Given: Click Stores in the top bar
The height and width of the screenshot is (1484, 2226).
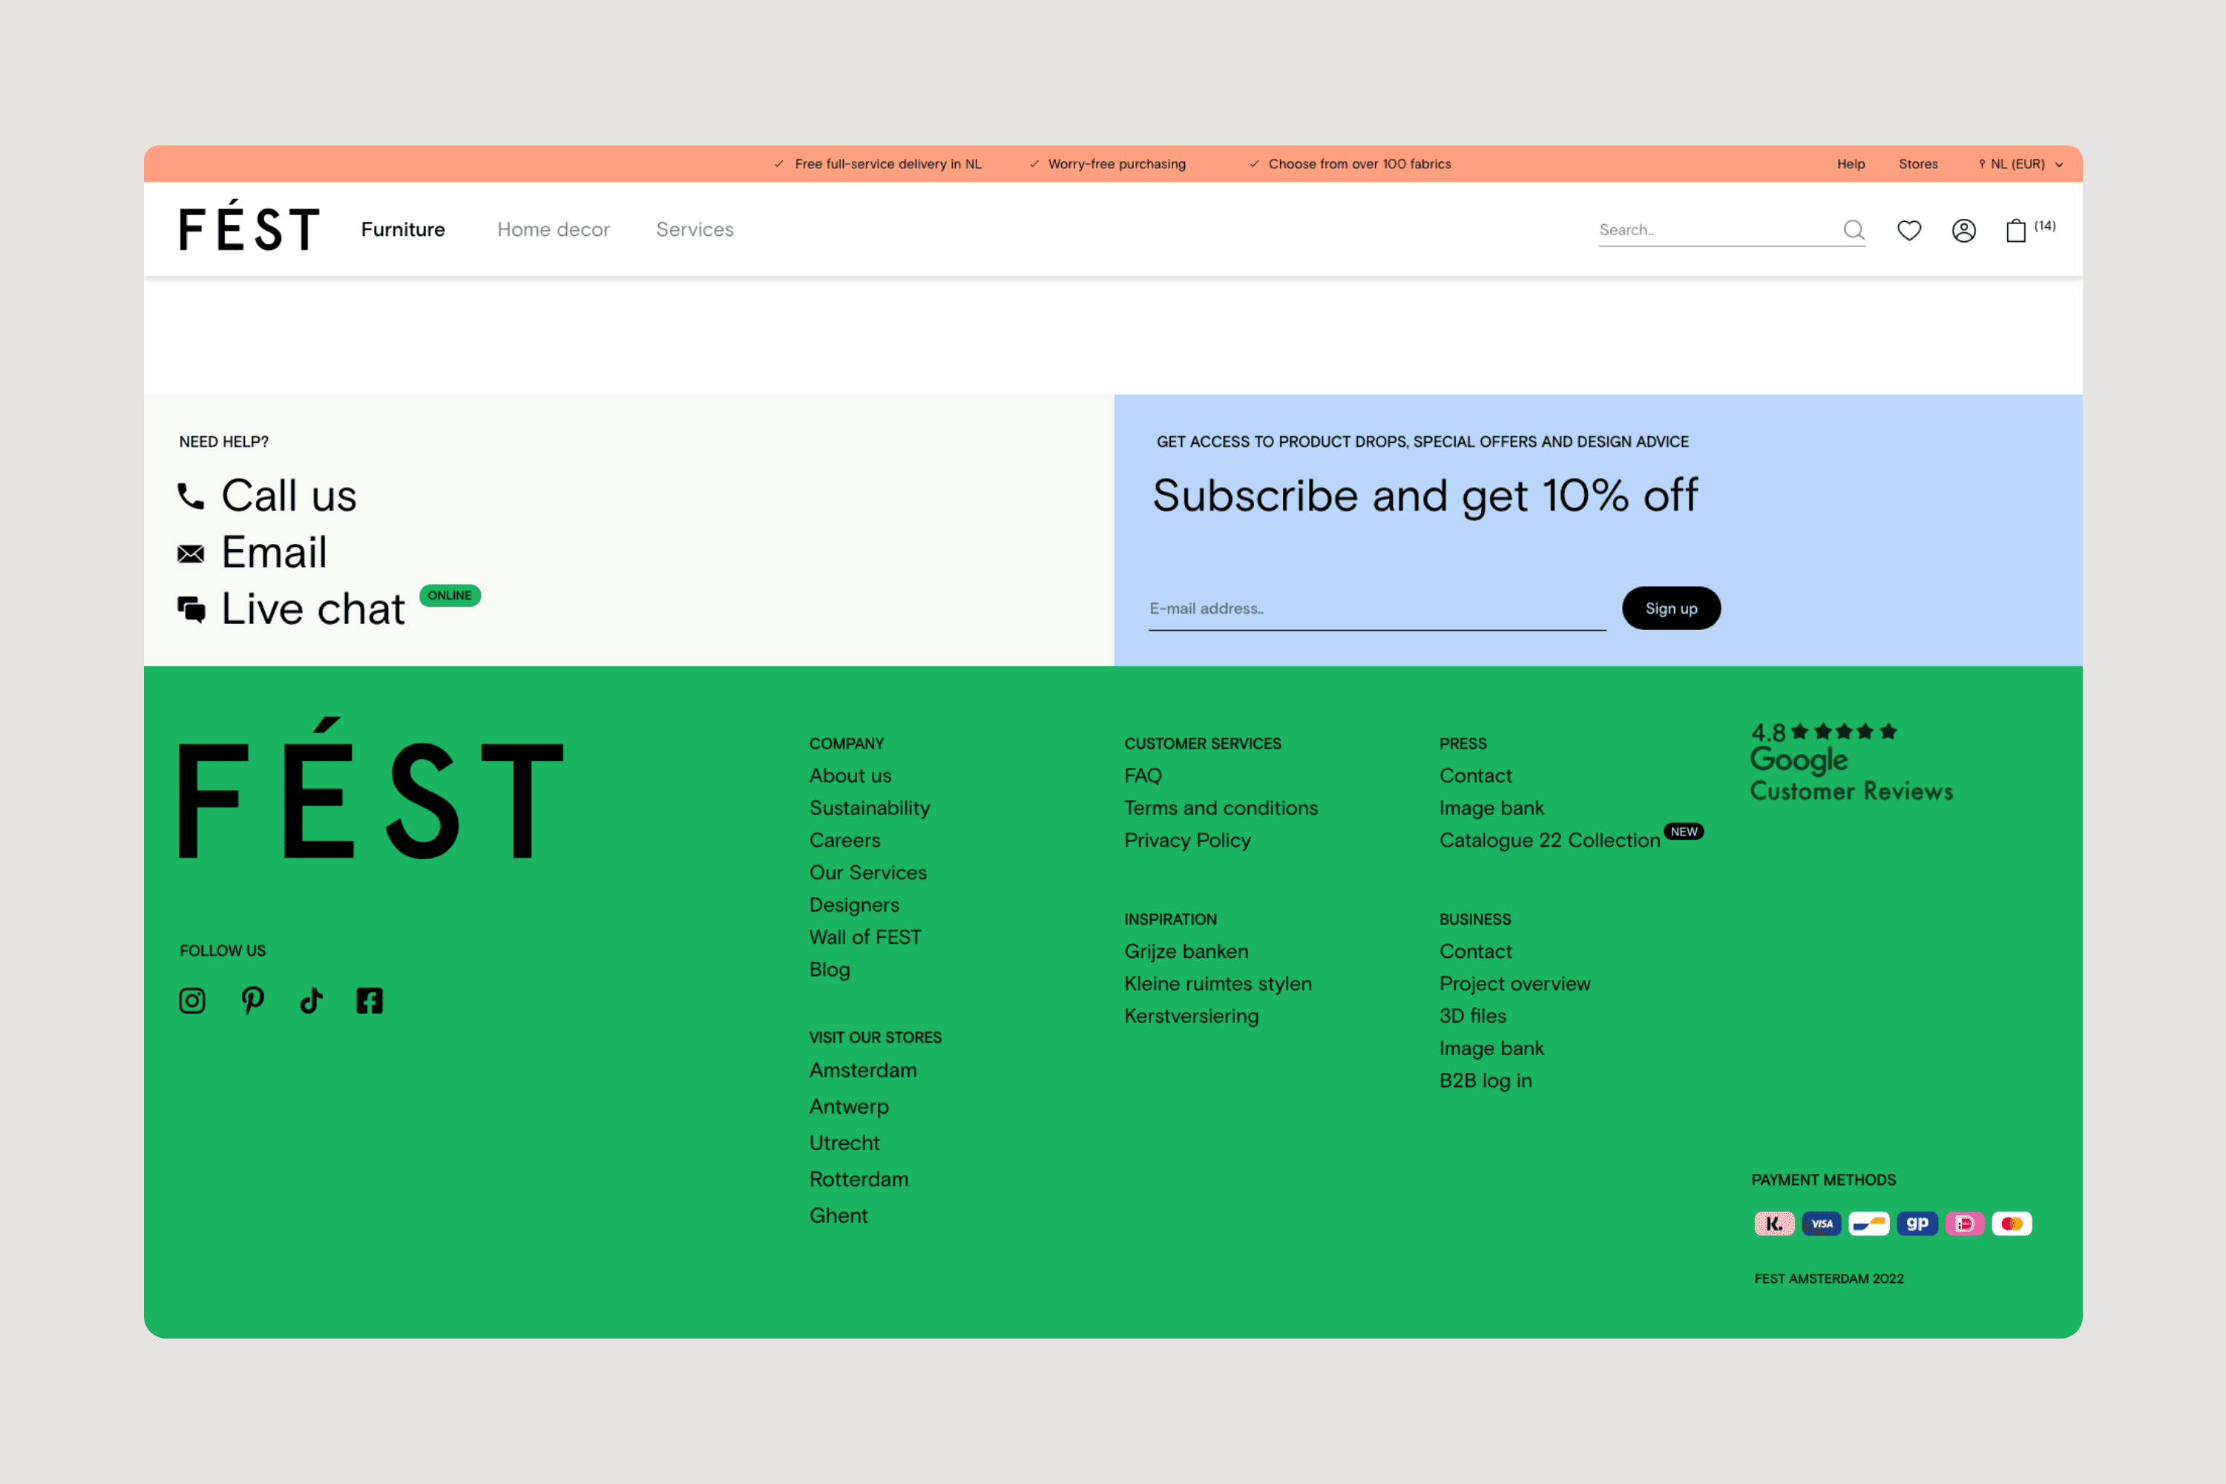Looking at the screenshot, I should tap(1917, 164).
